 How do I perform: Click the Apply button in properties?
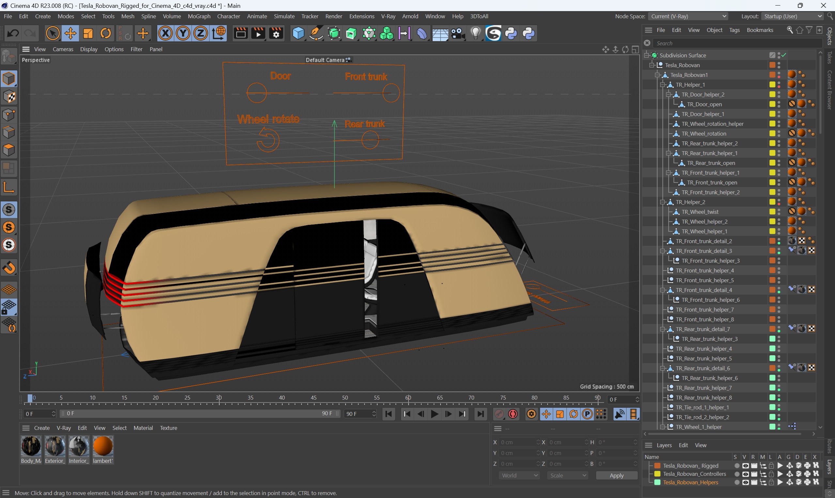(617, 476)
